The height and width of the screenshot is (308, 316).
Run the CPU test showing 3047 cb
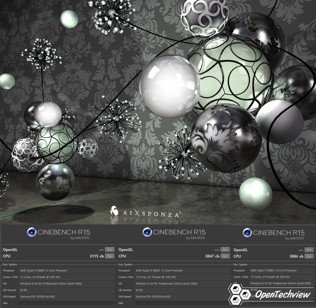pos(225,256)
